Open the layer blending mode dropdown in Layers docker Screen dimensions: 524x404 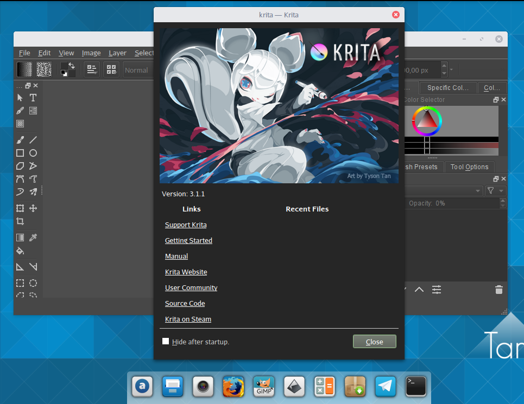click(444, 191)
